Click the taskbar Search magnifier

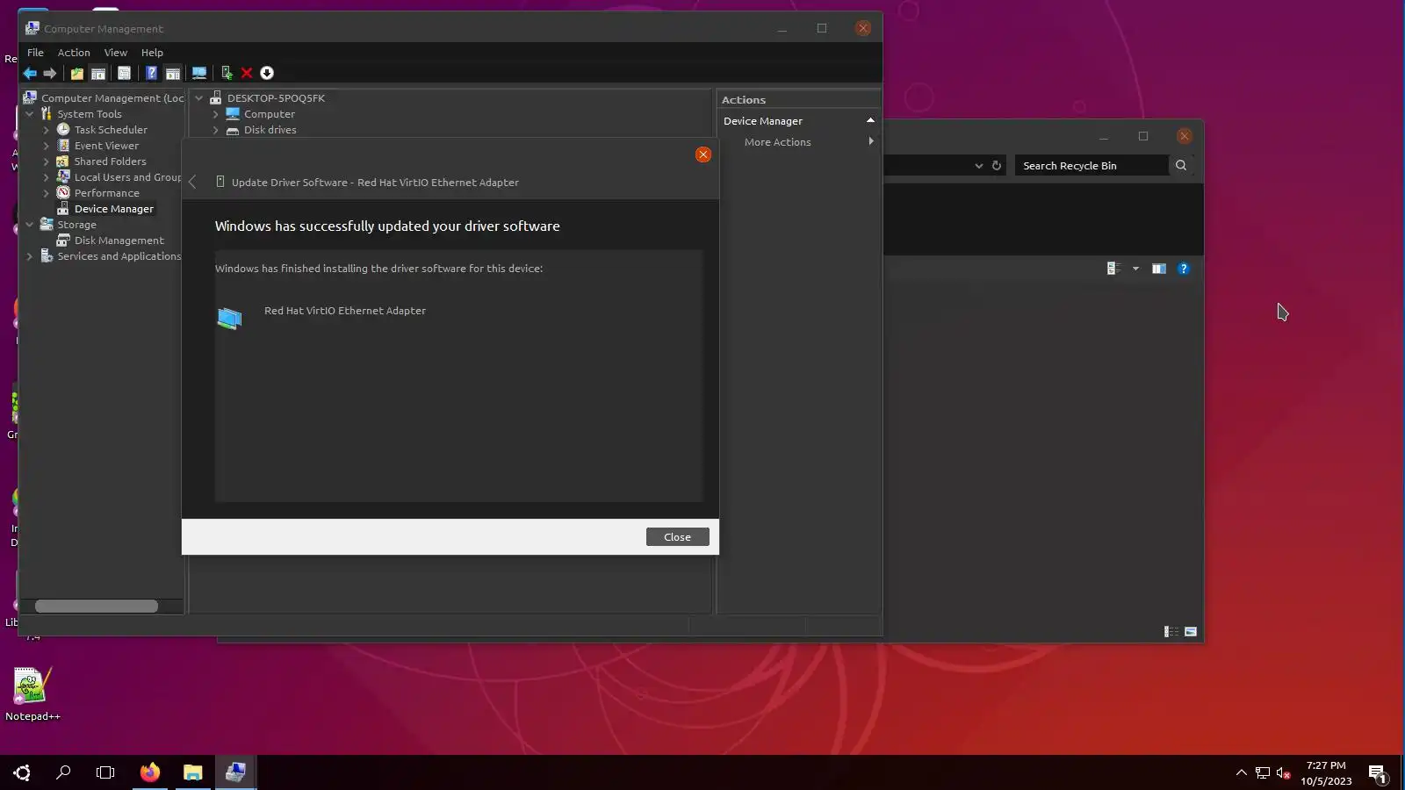pos(63,772)
